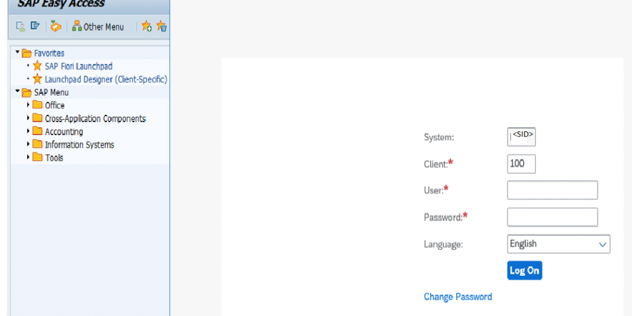Click the Cross-Application Components folder icon
This screenshot has height=316, width=632.
[38, 118]
